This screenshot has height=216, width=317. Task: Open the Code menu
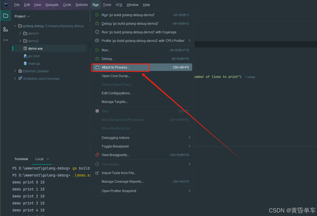click(x=67, y=5)
